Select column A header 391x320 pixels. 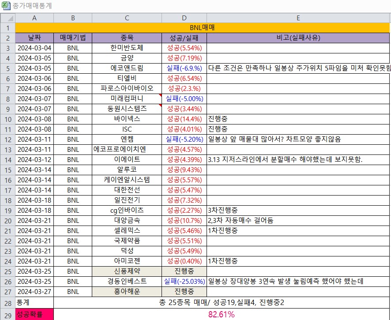point(34,18)
